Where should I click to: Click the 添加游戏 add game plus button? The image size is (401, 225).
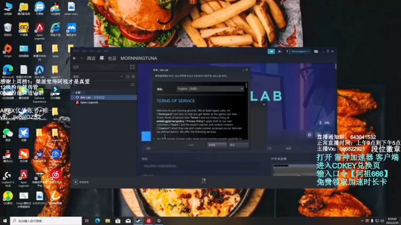click(x=76, y=182)
